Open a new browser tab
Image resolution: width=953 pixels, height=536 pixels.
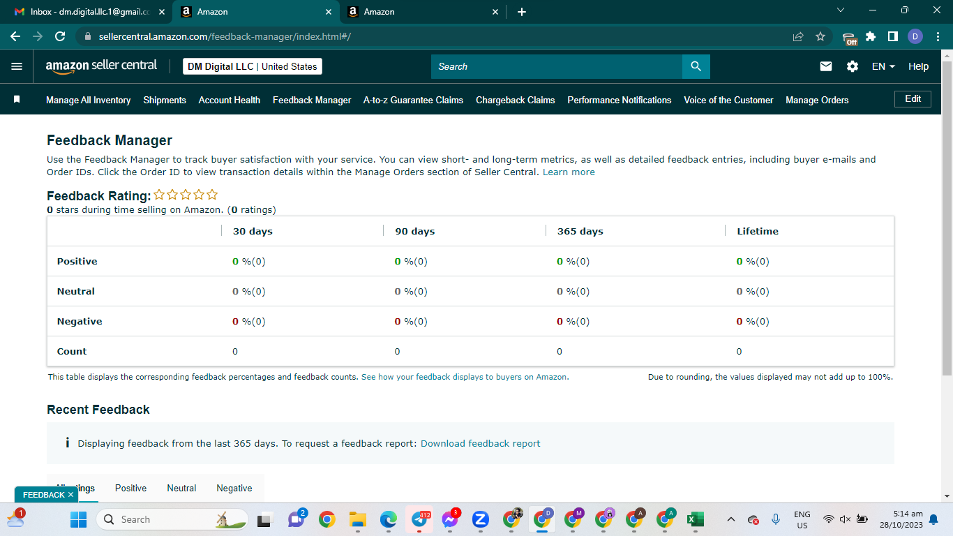[522, 12]
